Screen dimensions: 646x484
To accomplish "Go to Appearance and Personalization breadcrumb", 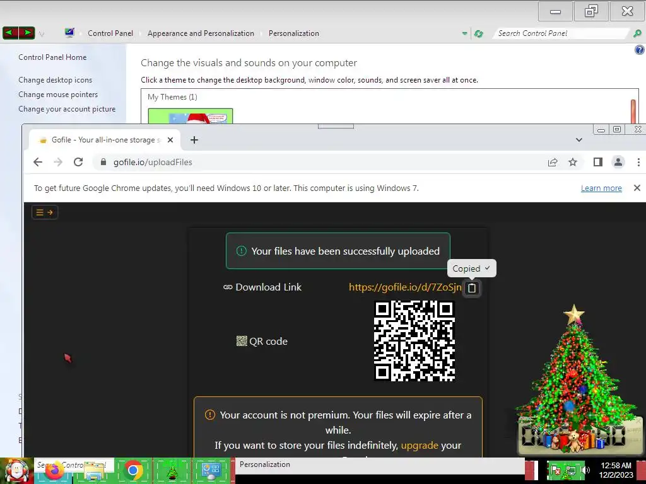I will (x=201, y=33).
